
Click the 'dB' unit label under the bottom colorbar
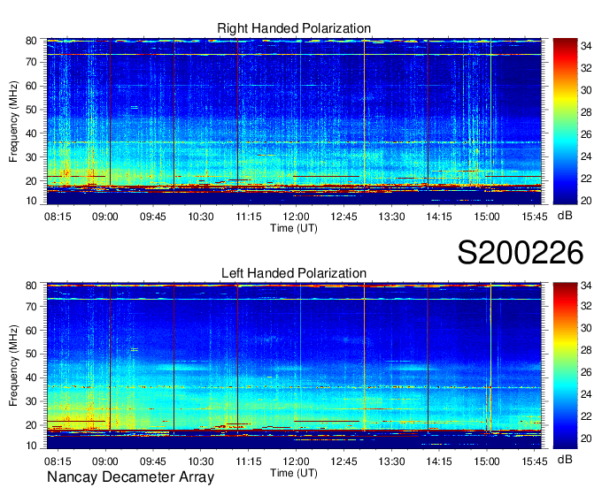click(565, 459)
